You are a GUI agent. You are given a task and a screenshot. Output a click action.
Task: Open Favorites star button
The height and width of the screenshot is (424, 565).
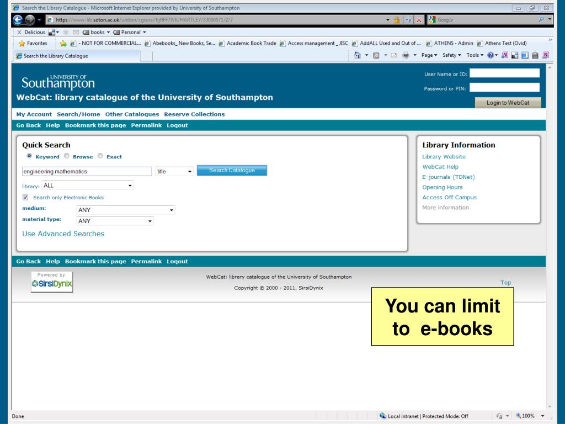(x=33, y=43)
